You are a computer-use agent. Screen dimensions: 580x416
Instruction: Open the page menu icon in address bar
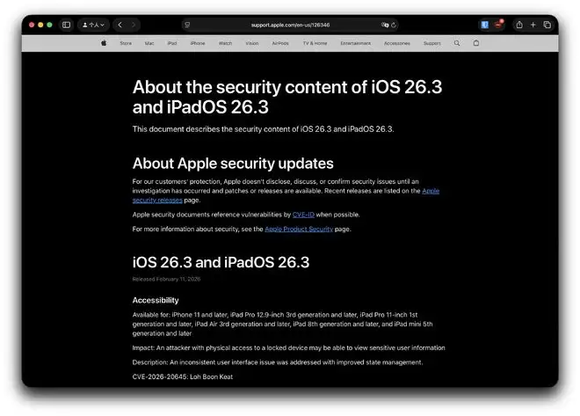click(188, 25)
